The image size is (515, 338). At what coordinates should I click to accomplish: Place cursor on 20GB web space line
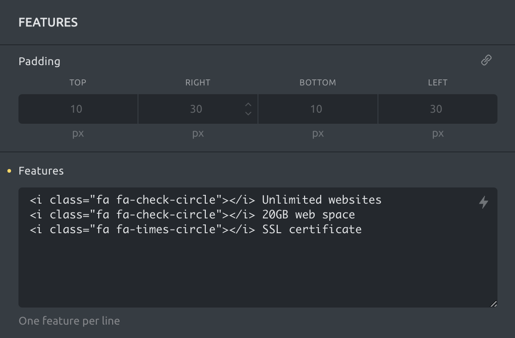[x=308, y=215]
